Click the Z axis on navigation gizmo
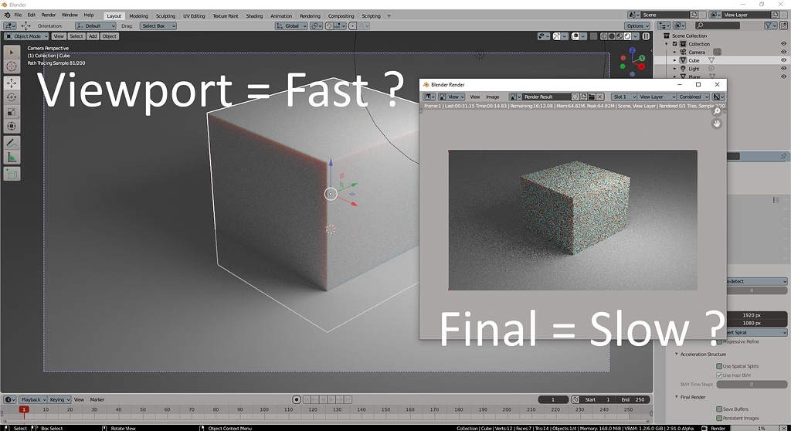 [x=632, y=50]
